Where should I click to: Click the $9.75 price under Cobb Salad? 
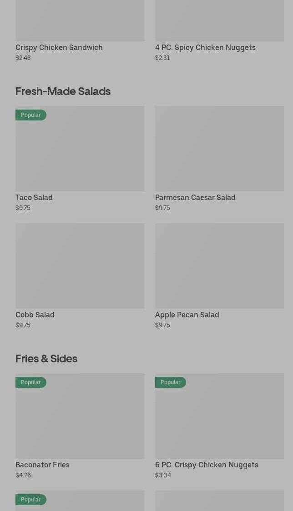coord(23,325)
